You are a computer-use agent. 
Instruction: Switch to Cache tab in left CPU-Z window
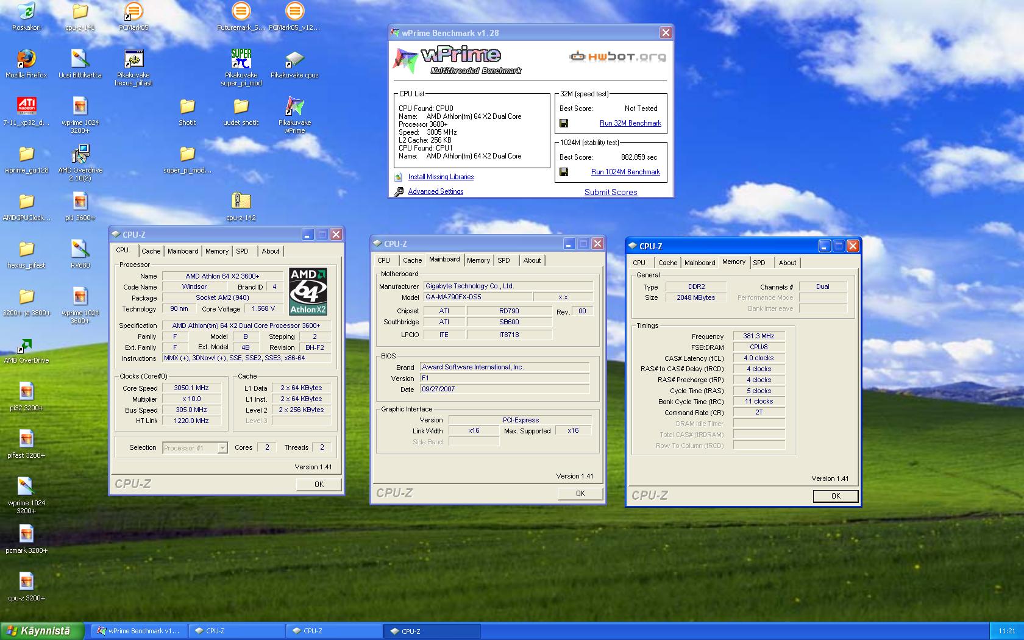(151, 251)
